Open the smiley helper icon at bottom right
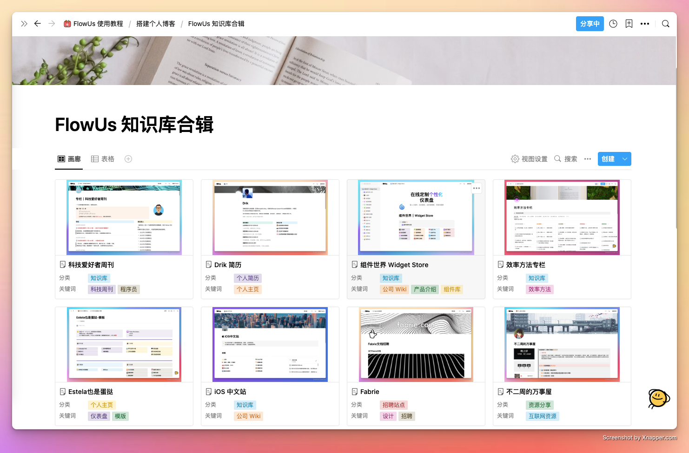The width and height of the screenshot is (689, 453). point(658,399)
